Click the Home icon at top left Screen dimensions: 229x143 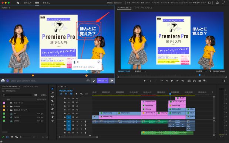pos(18,3)
